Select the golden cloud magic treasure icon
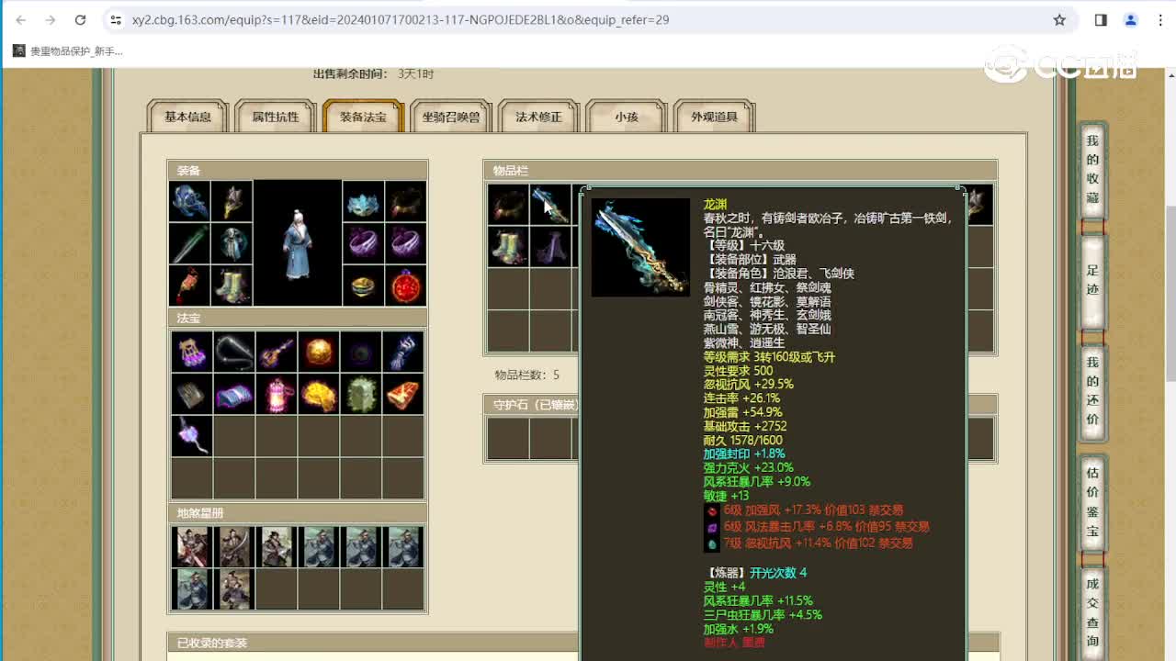 coord(319,394)
